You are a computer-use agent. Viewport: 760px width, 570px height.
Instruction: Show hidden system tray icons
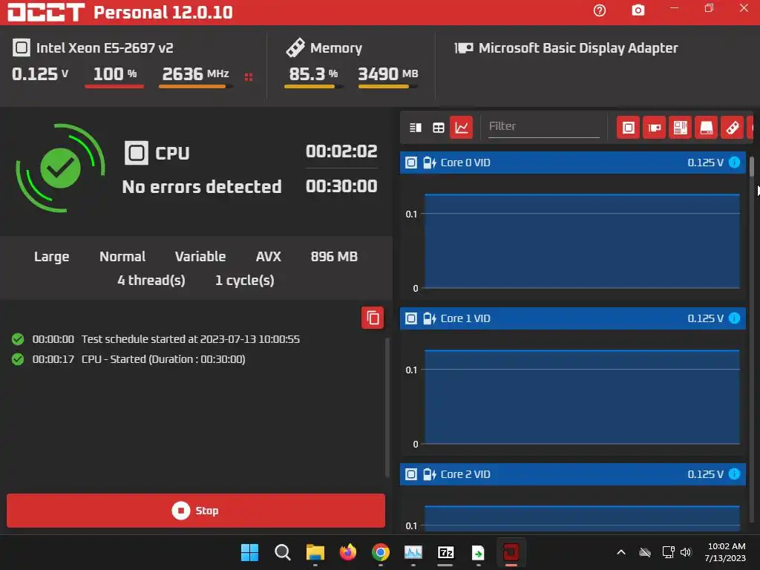pos(621,552)
